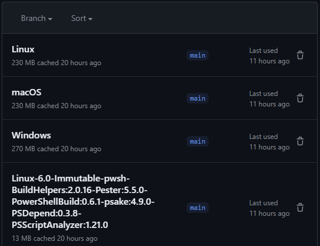Screen dimensions: 320x246
Task: Click the 13 MB cached 20 hours ago text
Action: (x=54, y=238)
